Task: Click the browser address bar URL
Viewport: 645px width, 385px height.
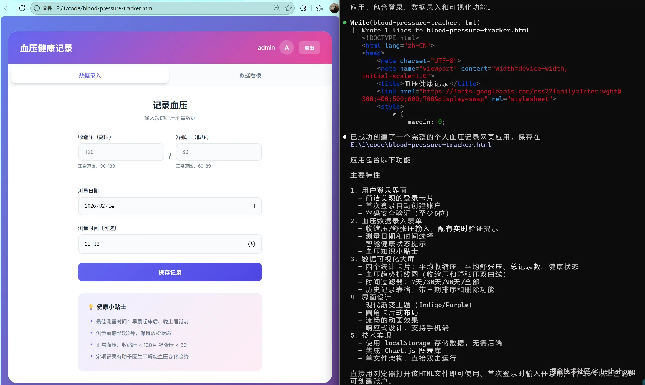Action: tap(105, 8)
